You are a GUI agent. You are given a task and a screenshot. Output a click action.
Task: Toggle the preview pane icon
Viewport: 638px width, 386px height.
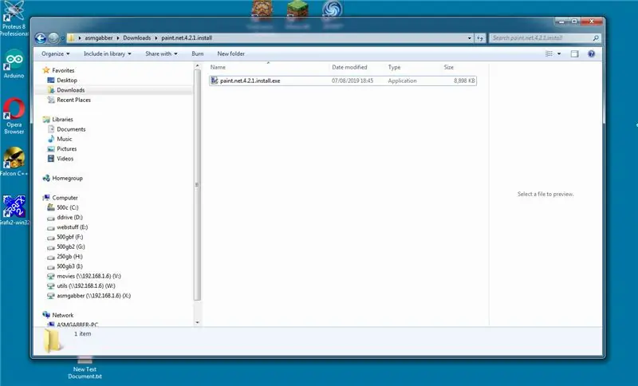click(574, 53)
